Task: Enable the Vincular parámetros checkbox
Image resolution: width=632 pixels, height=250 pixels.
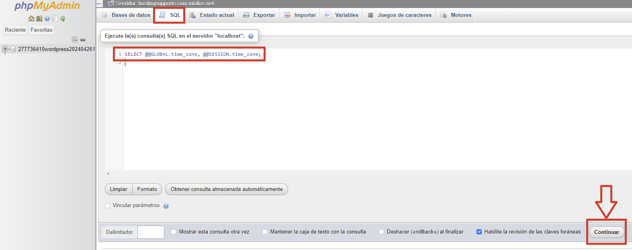Action: coord(108,205)
